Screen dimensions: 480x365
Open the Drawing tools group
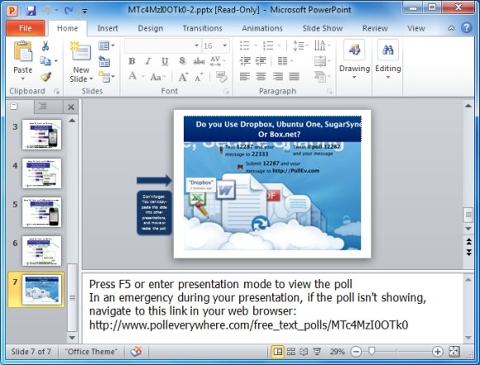(354, 60)
